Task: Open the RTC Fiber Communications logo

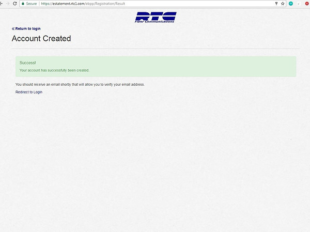Action: point(156,18)
